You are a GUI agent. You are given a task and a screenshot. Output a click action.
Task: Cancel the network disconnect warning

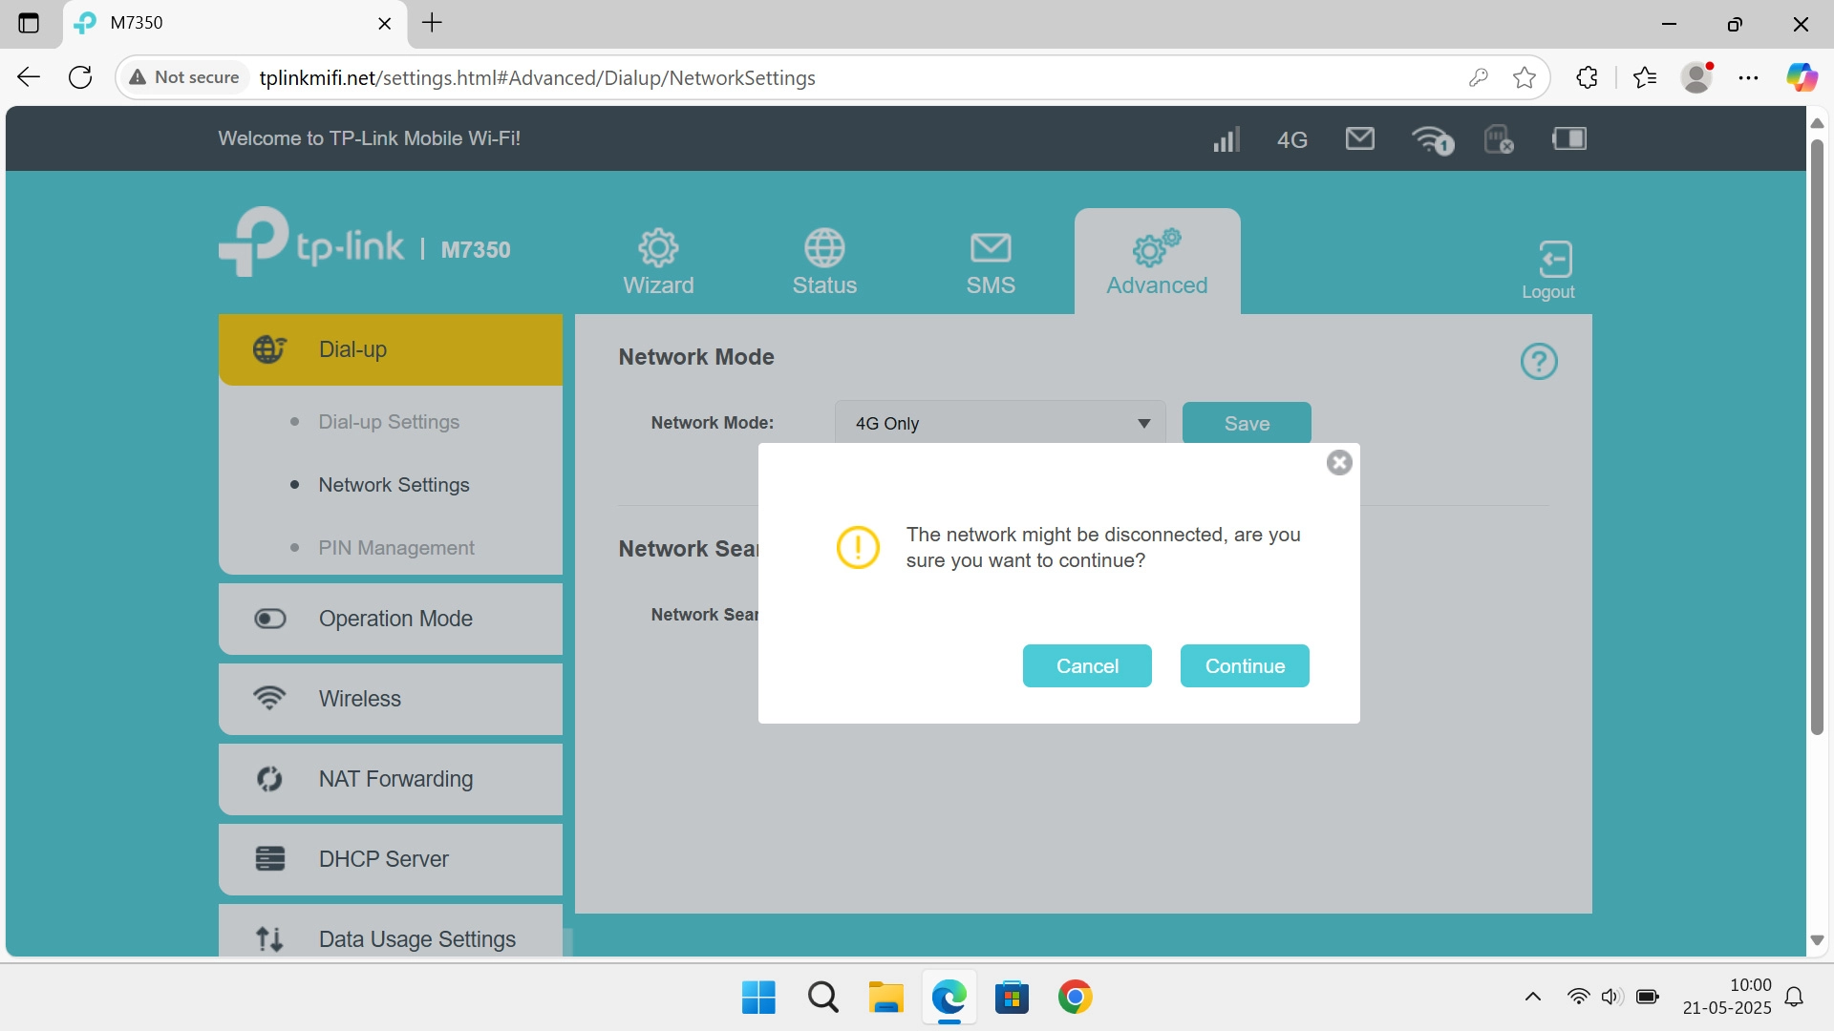pos(1086,665)
